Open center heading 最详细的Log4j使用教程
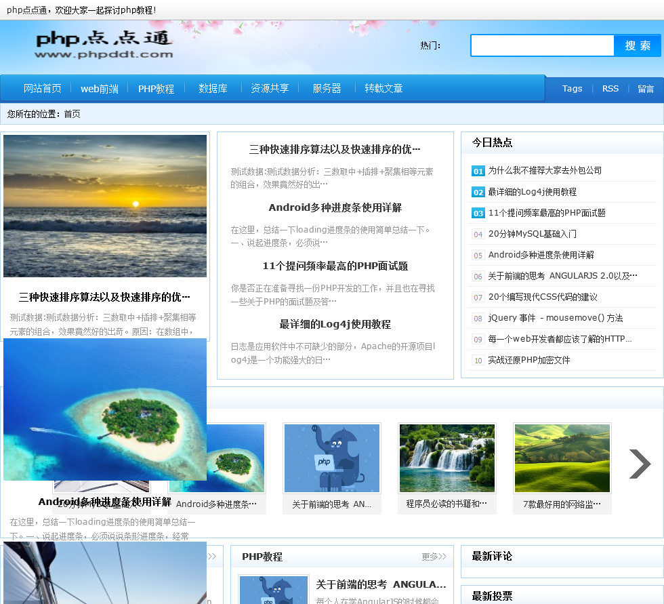 [x=335, y=325]
